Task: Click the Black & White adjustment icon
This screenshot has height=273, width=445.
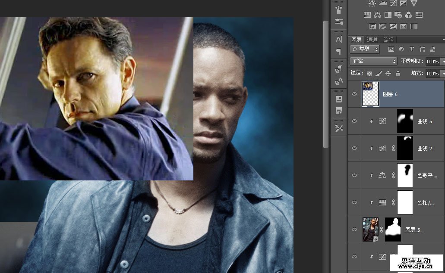Action: [388, 15]
